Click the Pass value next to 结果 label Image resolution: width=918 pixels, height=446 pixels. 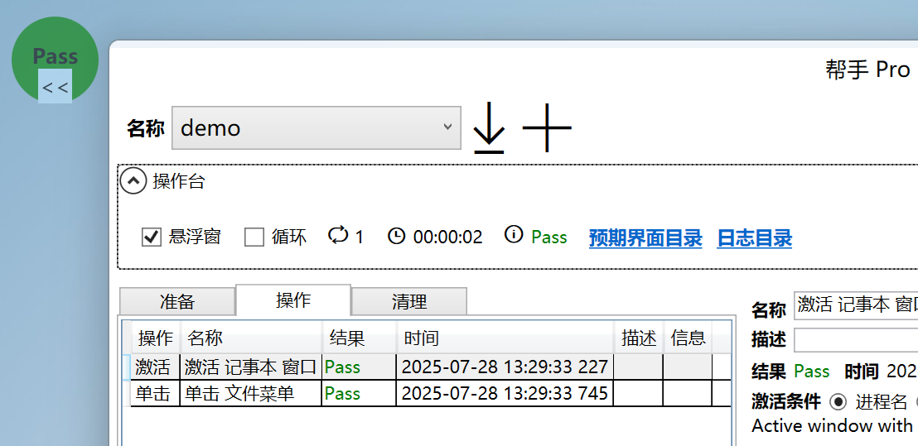click(811, 372)
